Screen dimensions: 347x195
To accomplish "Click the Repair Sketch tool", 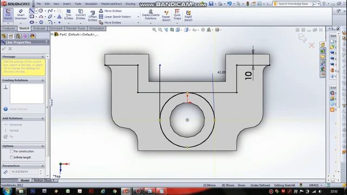I will [166, 16].
